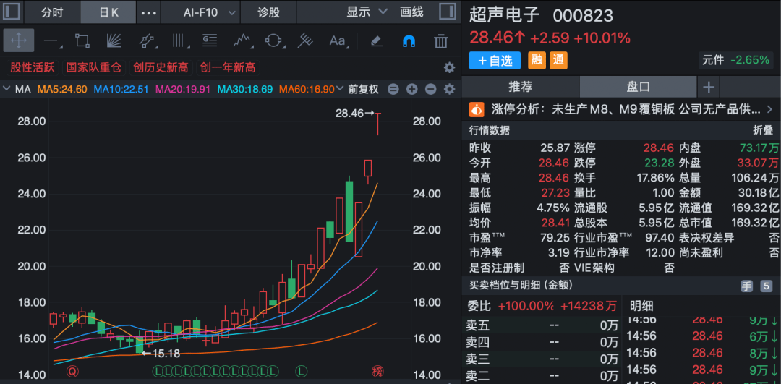Open the three-dots more periods menu
Viewport: 781px width, 384px height.
coord(148,12)
